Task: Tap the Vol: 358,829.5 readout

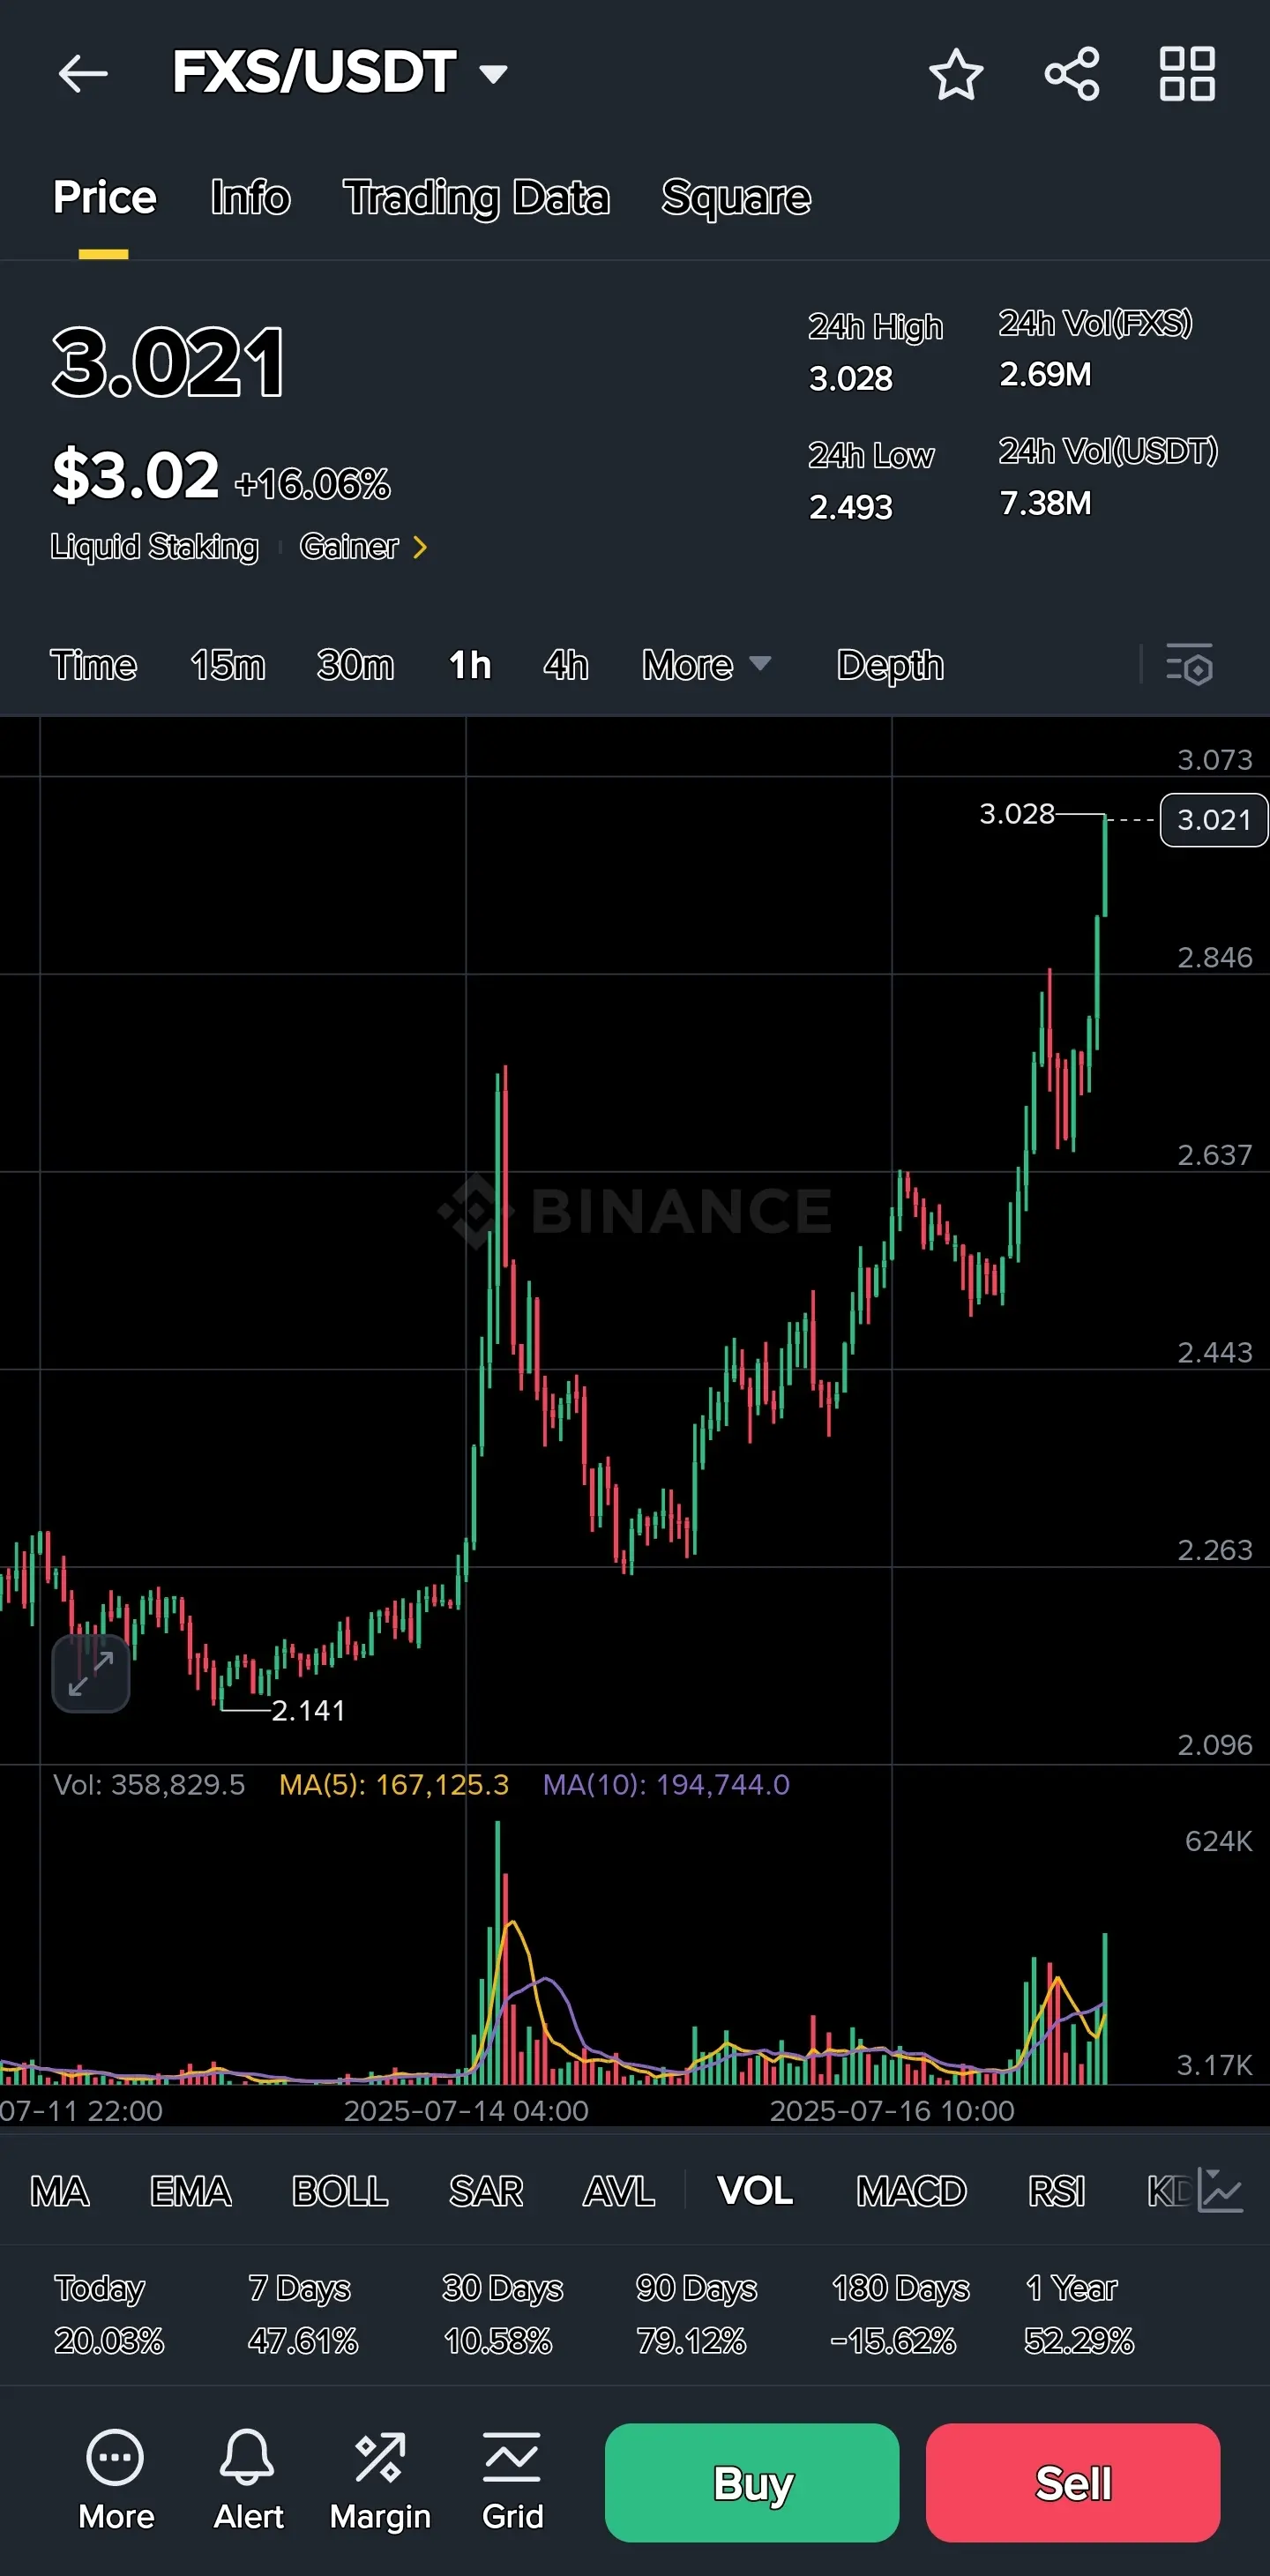Action: [149, 1785]
